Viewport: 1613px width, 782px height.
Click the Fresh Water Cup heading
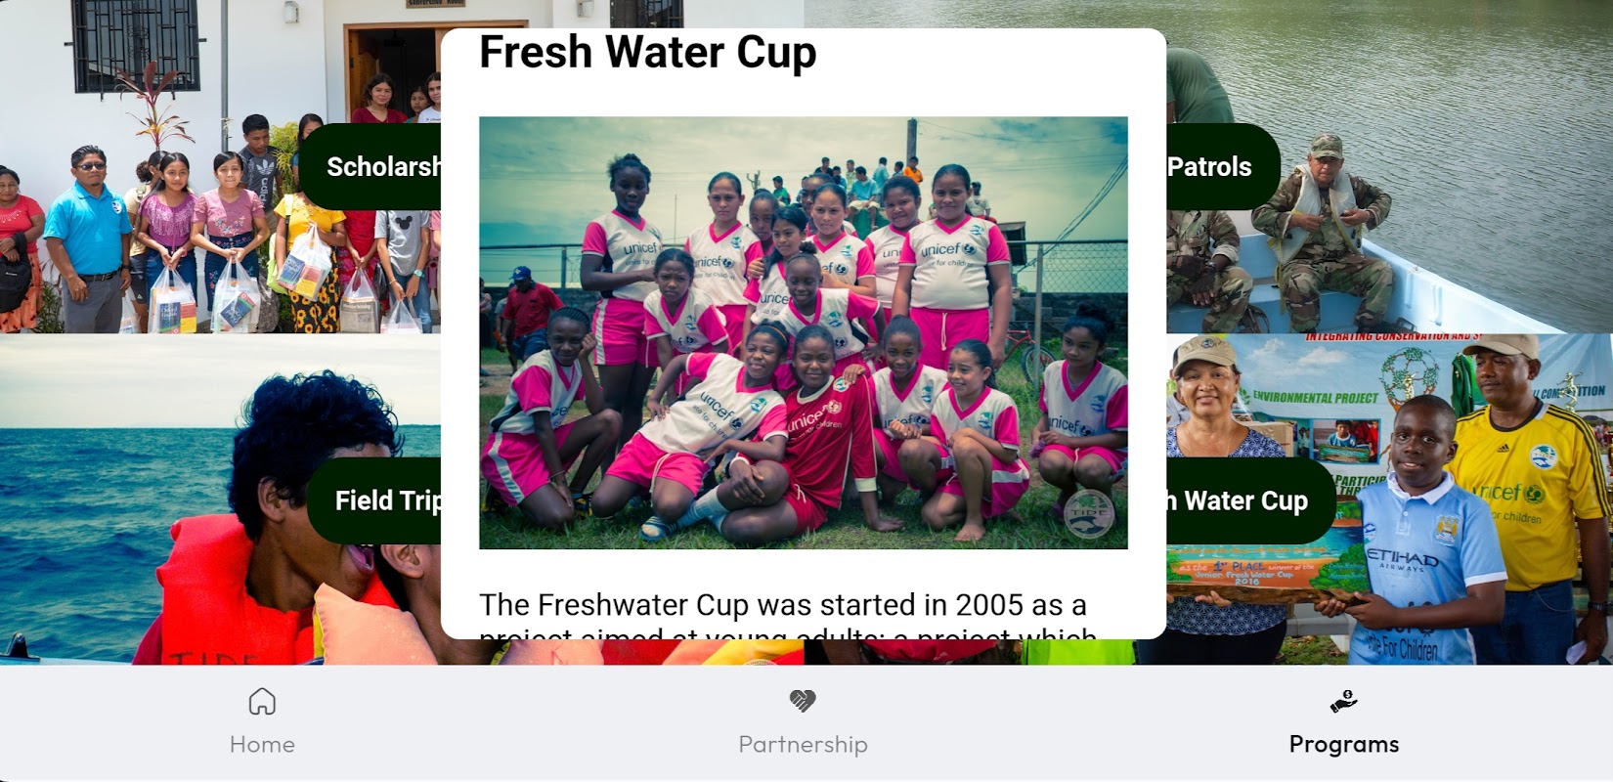coord(647,53)
